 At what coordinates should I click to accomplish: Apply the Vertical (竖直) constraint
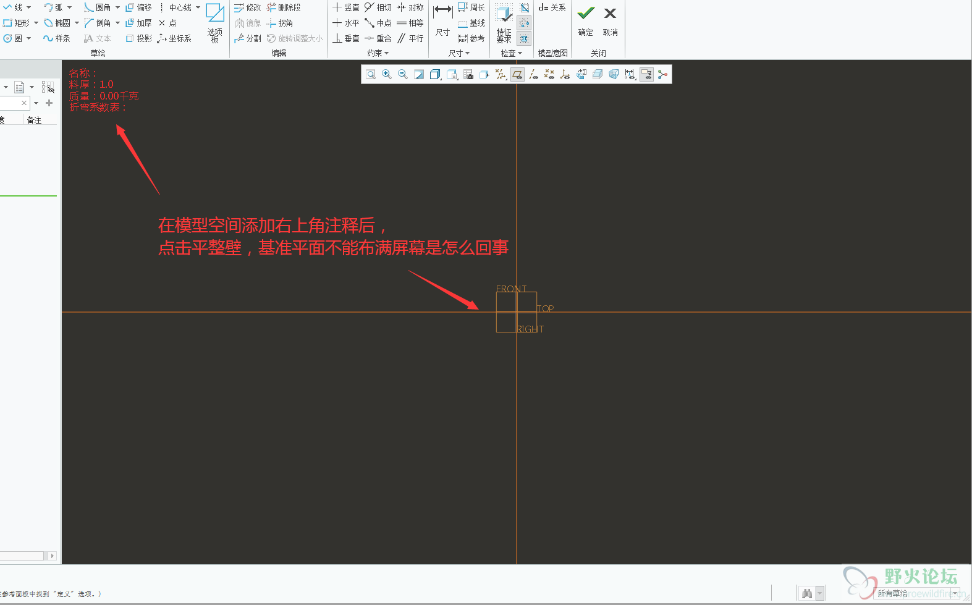click(x=346, y=7)
